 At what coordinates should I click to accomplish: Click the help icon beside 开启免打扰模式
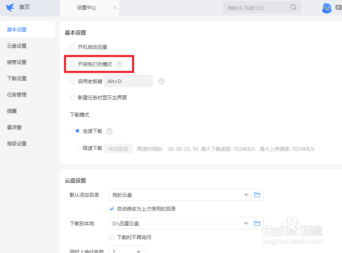point(119,64)
